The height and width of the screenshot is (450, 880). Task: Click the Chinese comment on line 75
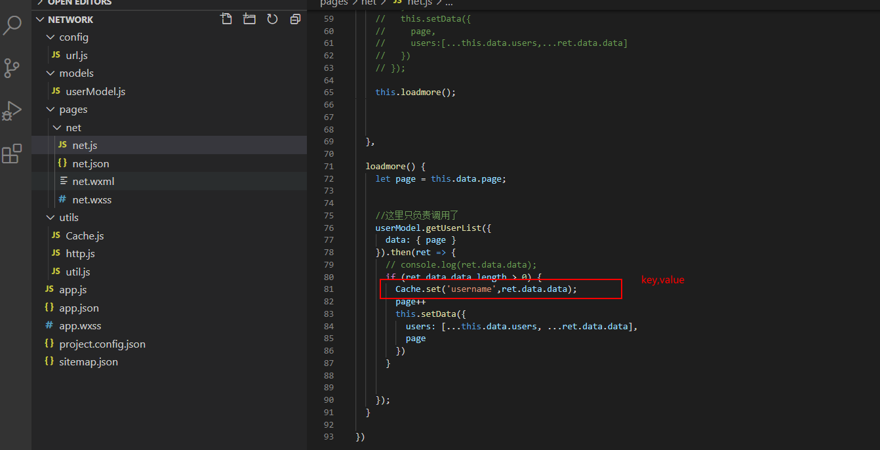tap(416, 216)
